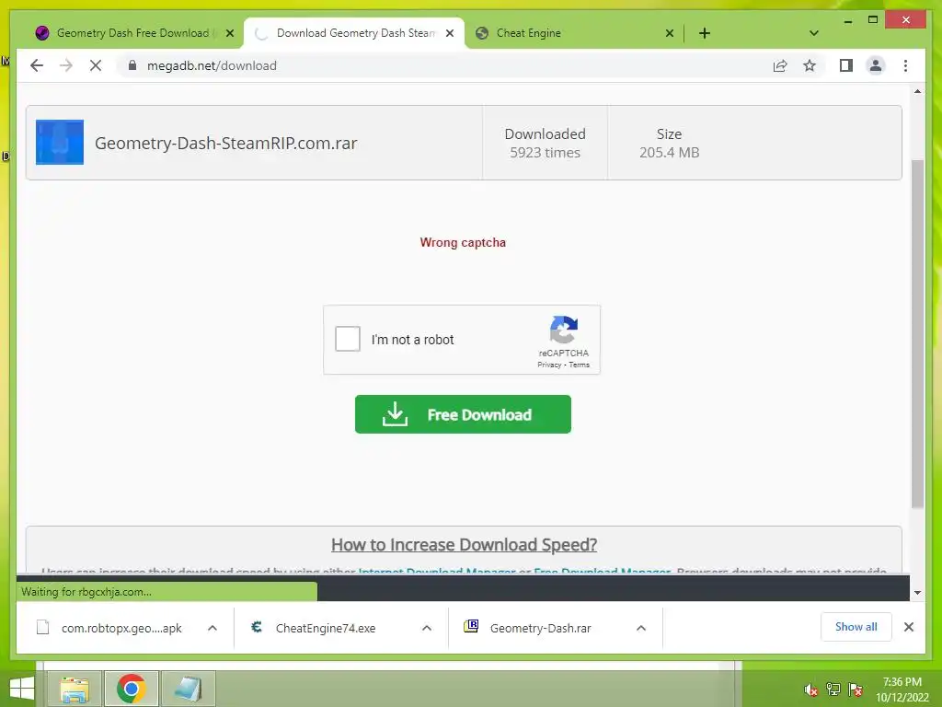Click the Downloaded 5923 times cell
The image size is (942, 707).
pyautogui.click(x=545, y=143)
